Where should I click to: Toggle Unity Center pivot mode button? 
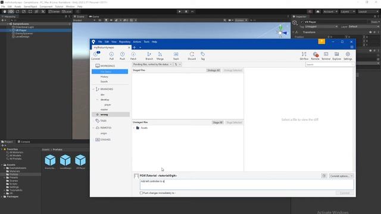(x=54, y=11)
